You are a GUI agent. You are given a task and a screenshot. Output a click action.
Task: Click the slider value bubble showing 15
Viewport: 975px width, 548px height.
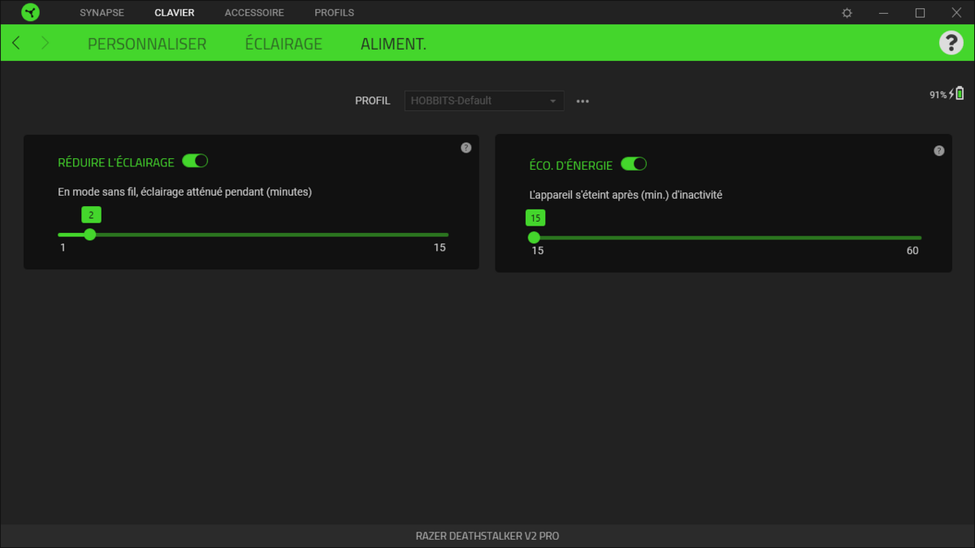point(535,218)
